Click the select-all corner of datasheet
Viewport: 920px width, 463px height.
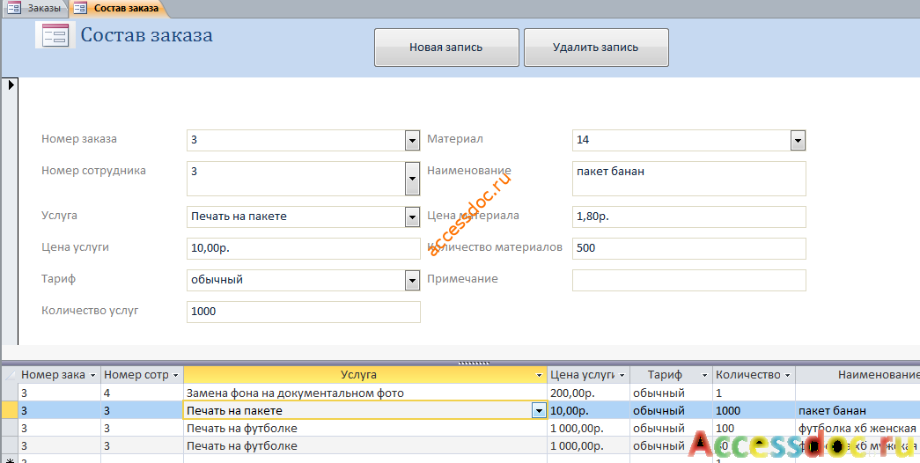click(x=10, y=375)
